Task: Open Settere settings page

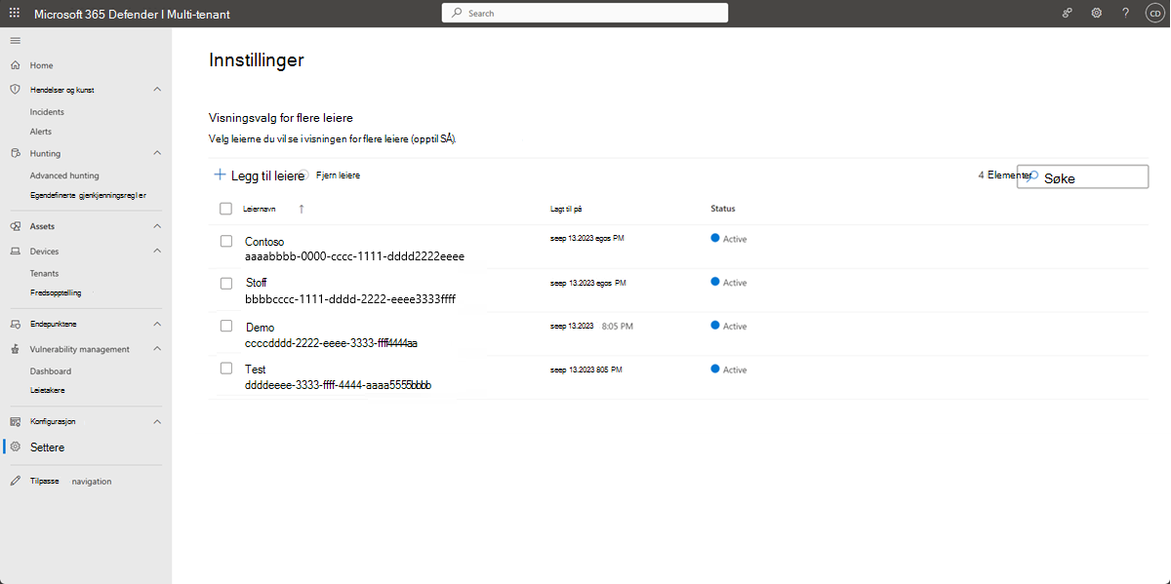Action: (x=48, y=447)
